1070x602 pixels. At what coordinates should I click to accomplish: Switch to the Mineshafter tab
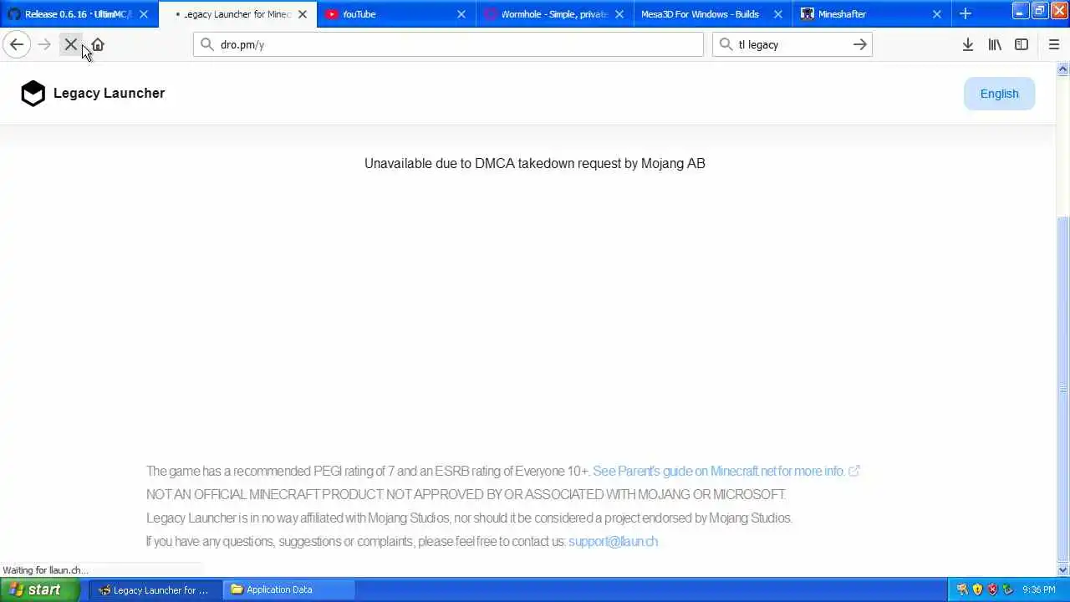point(874,14)
